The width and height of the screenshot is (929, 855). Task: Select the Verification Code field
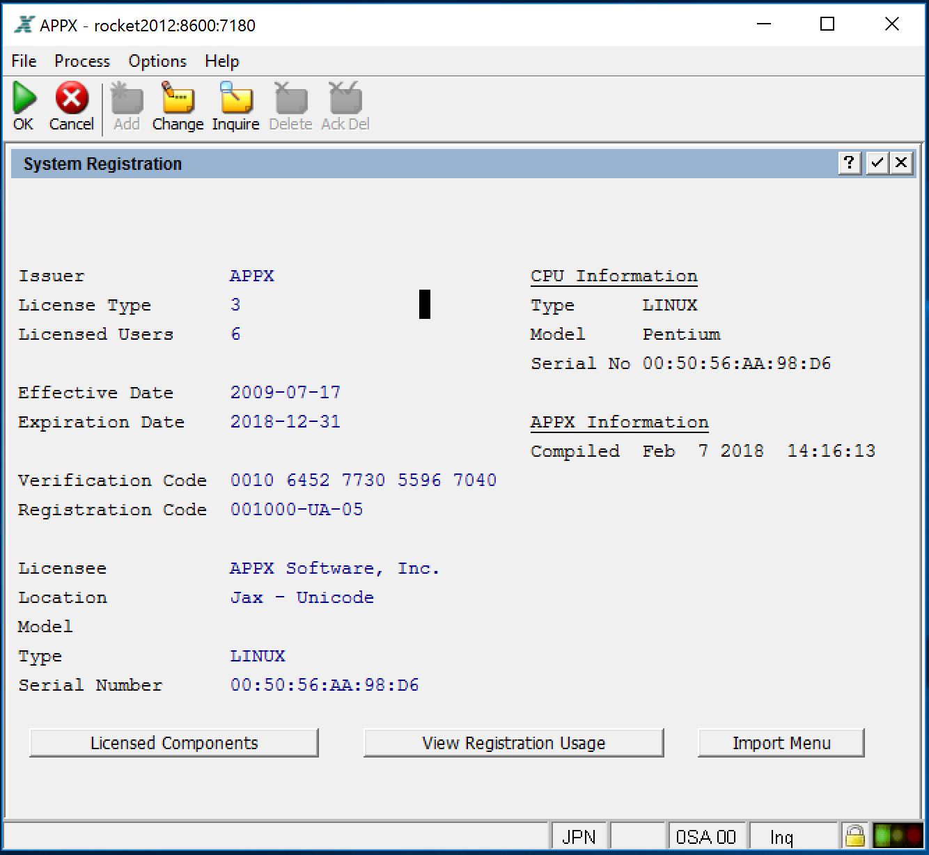(363, 480)
